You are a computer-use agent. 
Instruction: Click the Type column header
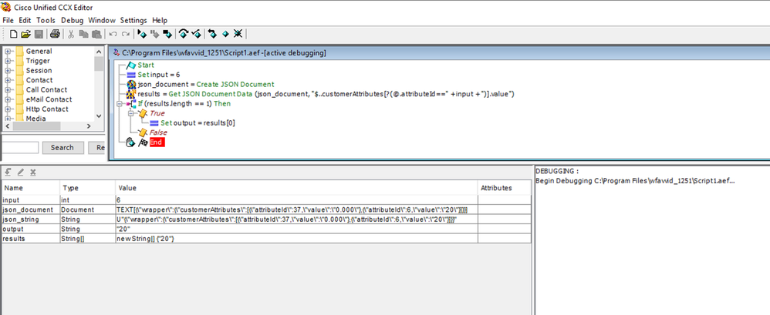pyautogui.click(x=87, y=188)
